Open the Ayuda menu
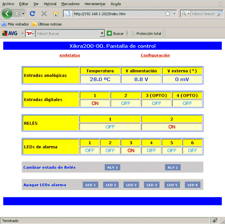Screen dimensions: 225x224 [116, 4]
